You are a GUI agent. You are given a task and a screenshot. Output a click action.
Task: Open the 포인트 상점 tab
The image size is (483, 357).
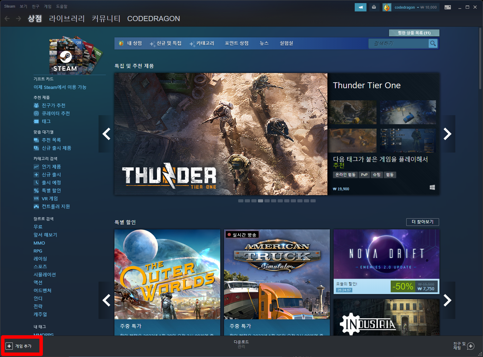pos(237,43)
